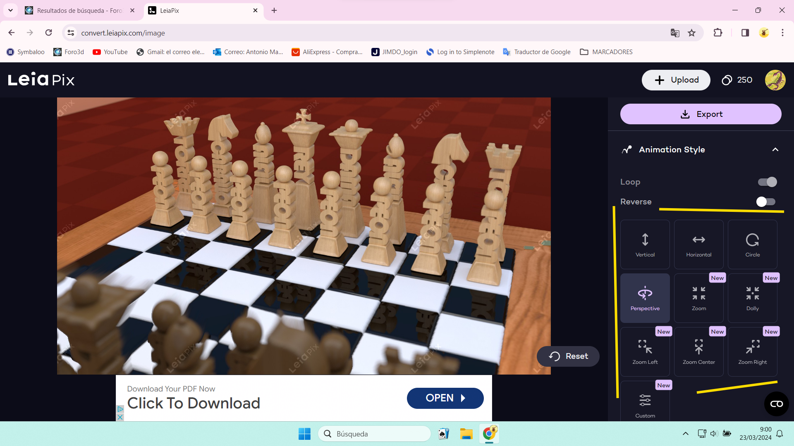
Task: Switch to the Resultados de búsqueda tab
Action: (x=79, y=10)
